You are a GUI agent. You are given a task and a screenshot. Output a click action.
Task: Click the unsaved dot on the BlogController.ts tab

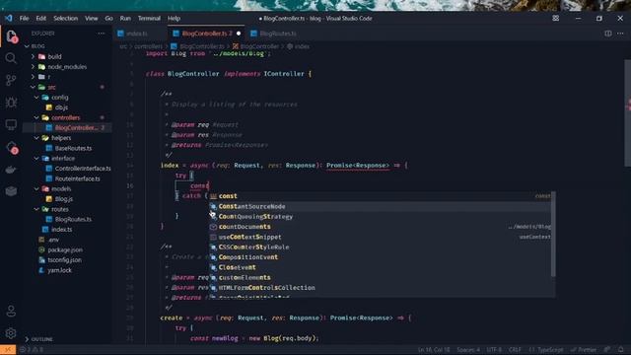click(239, 34)
